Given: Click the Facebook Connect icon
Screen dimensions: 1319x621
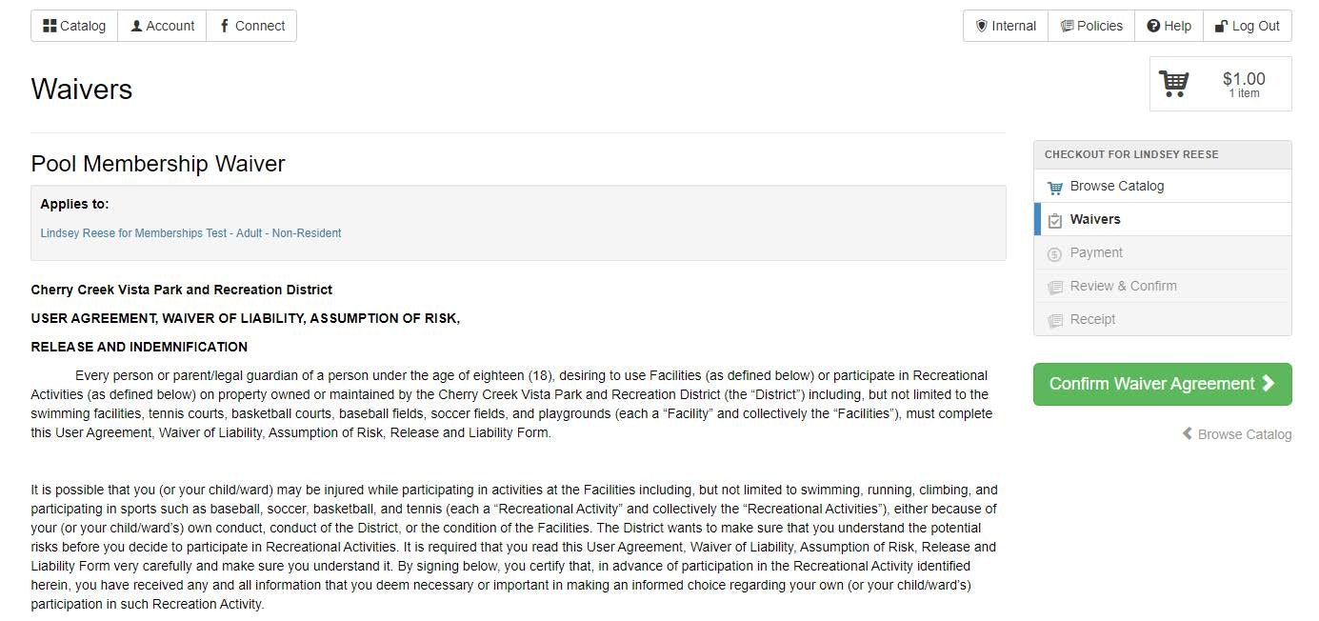Looking at the screenshot, I should tap(225, 26).
